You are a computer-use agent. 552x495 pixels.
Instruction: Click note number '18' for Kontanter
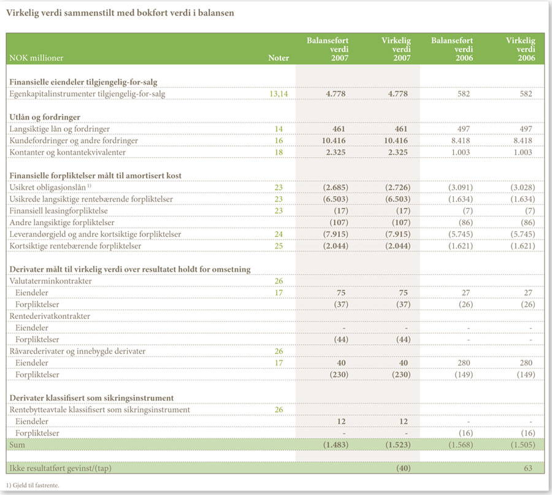pos(278,153)
